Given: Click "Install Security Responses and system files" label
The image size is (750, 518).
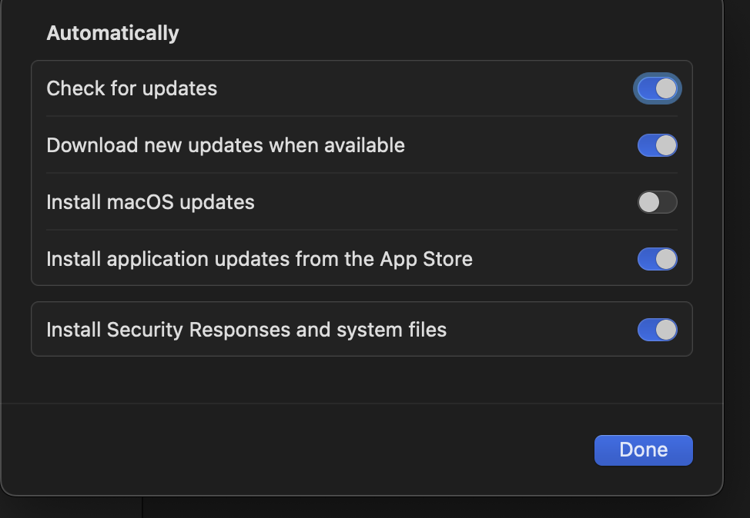Looking at the screenshot, I should click(x=246, y=330).
